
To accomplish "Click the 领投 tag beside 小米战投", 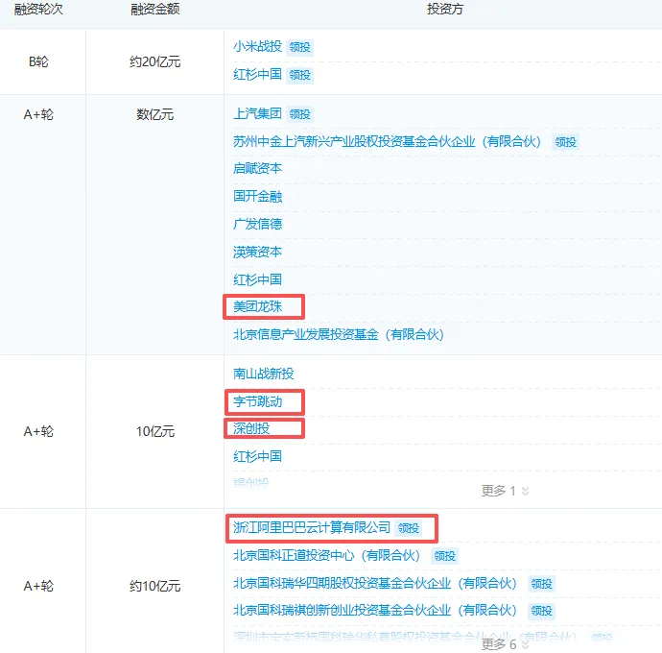I will [299, 47].
